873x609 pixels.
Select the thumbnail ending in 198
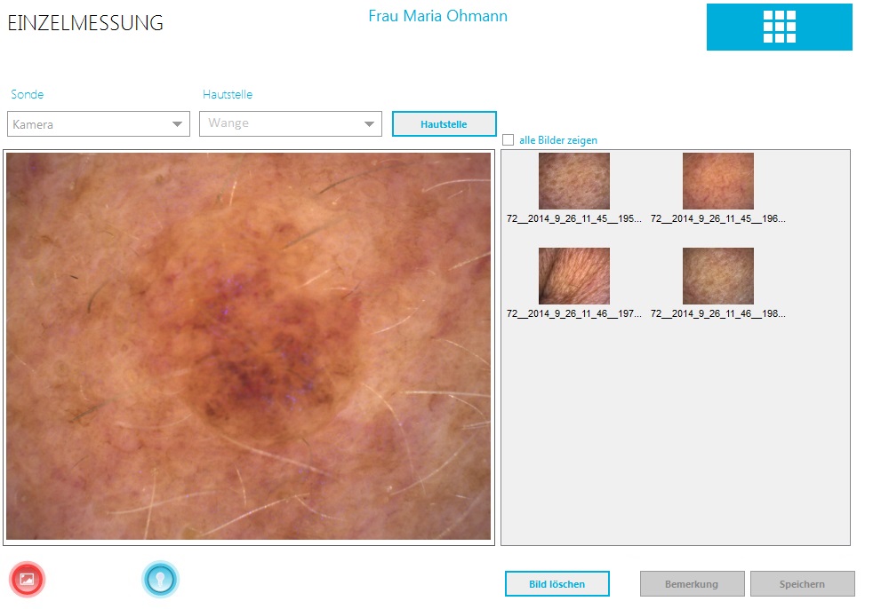tap(717, 276)
